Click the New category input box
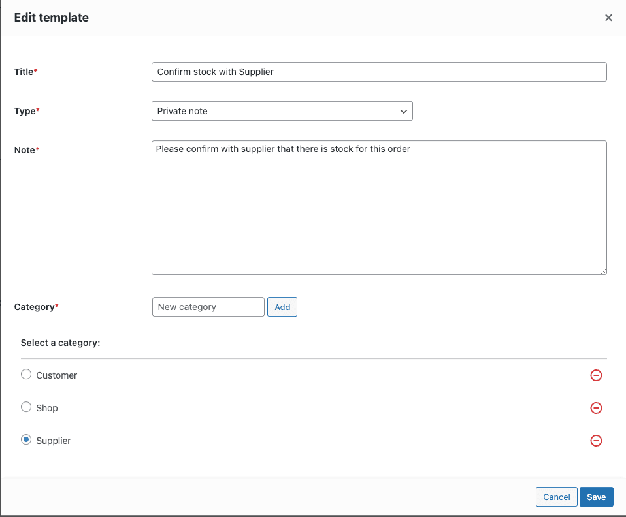This screenshot has width=626, height=517. click(208, 307)
